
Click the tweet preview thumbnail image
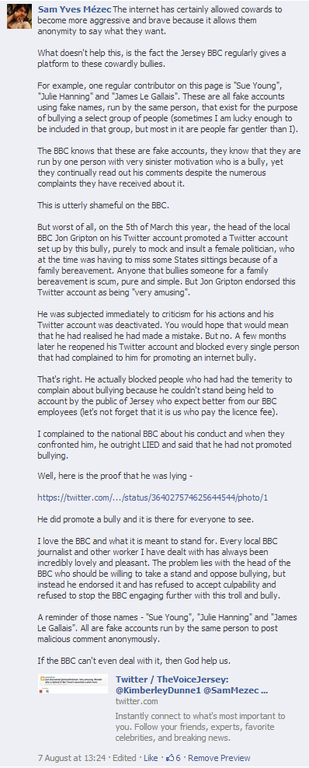72,684
